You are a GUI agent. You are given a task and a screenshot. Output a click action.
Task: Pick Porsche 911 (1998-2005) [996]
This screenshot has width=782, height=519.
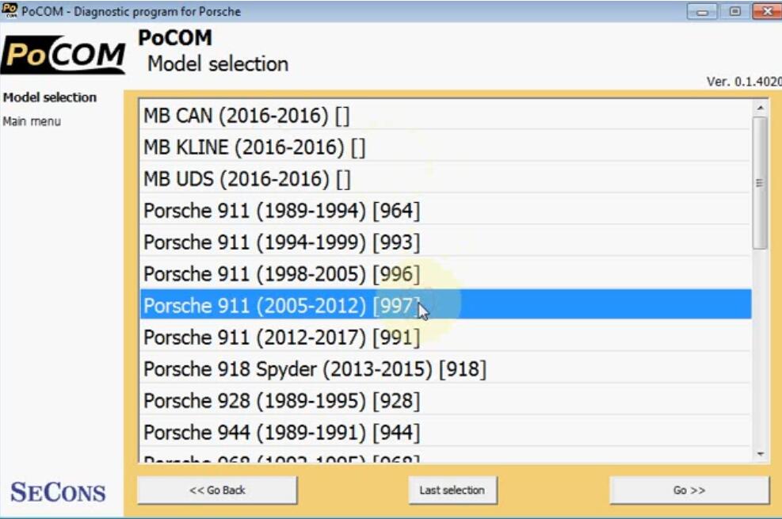[445, 273]
